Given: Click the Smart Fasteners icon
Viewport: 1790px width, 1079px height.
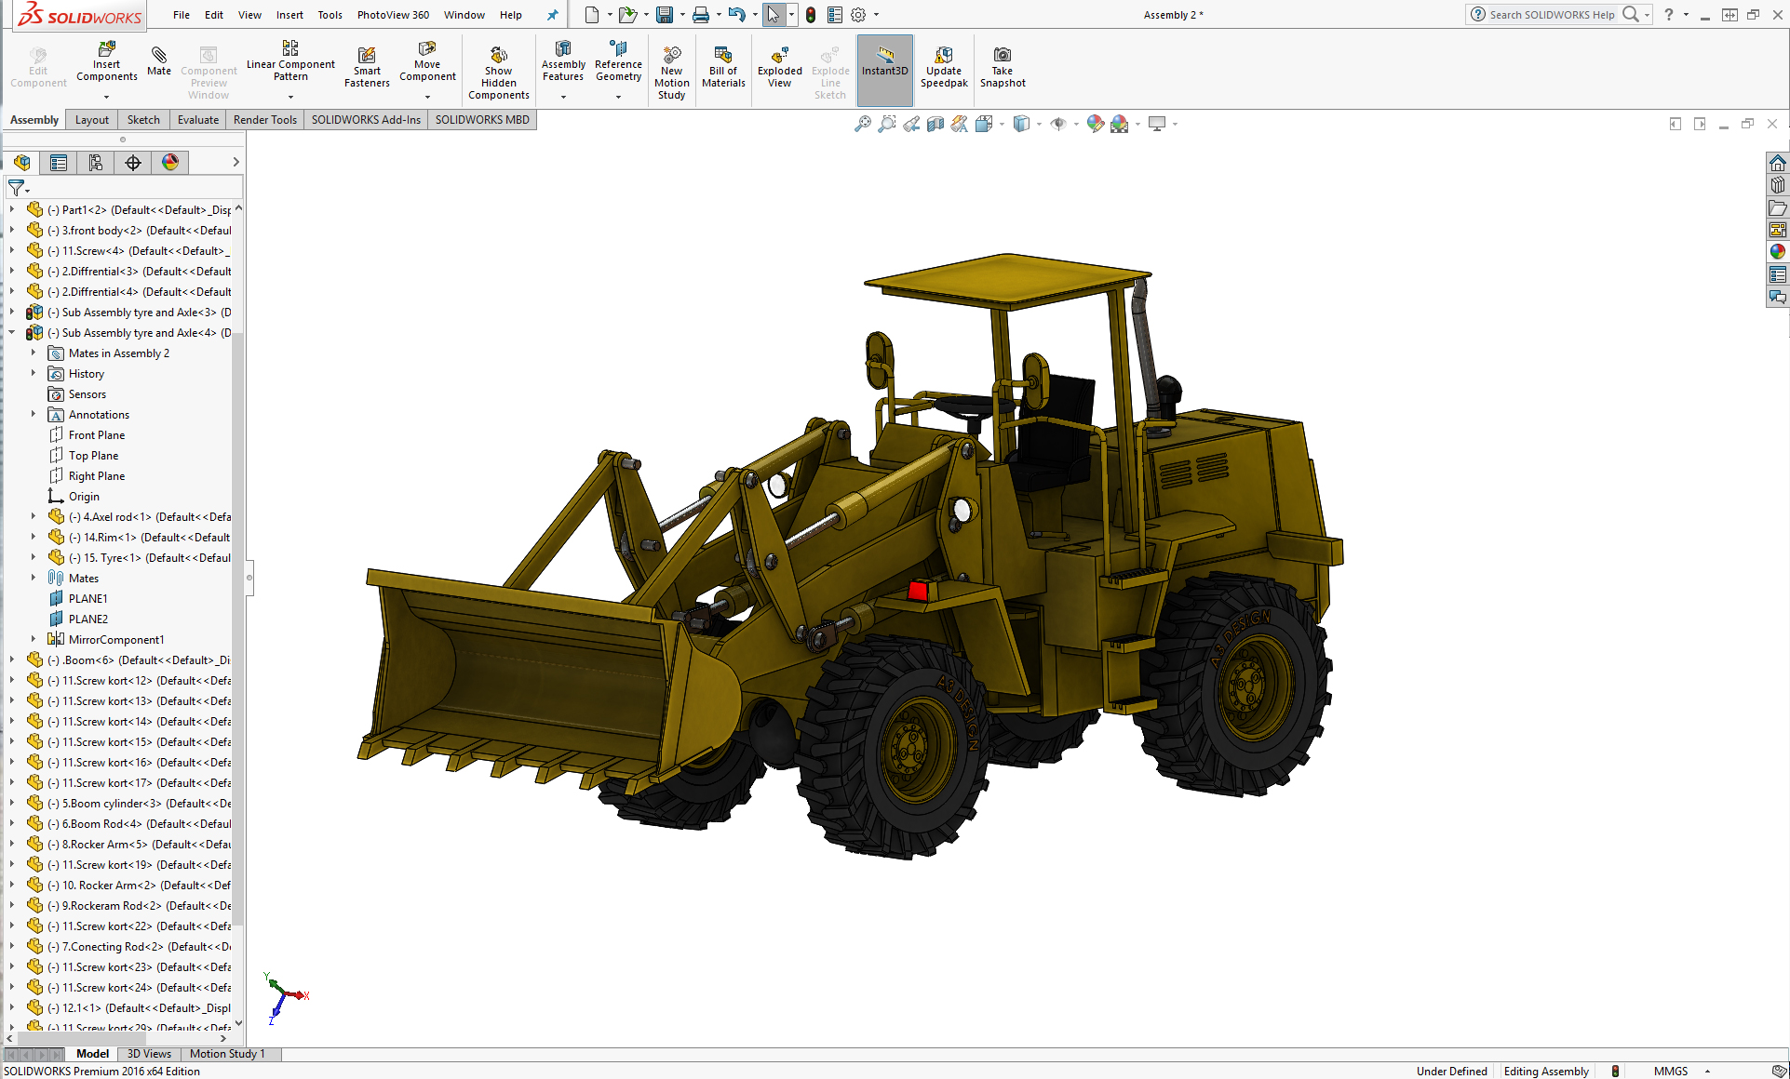Looking at the screenshot, I should (x=367, y=67).
